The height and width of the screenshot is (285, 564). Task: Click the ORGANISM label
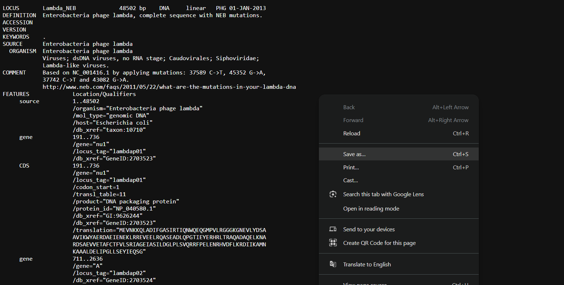[23, 51]
